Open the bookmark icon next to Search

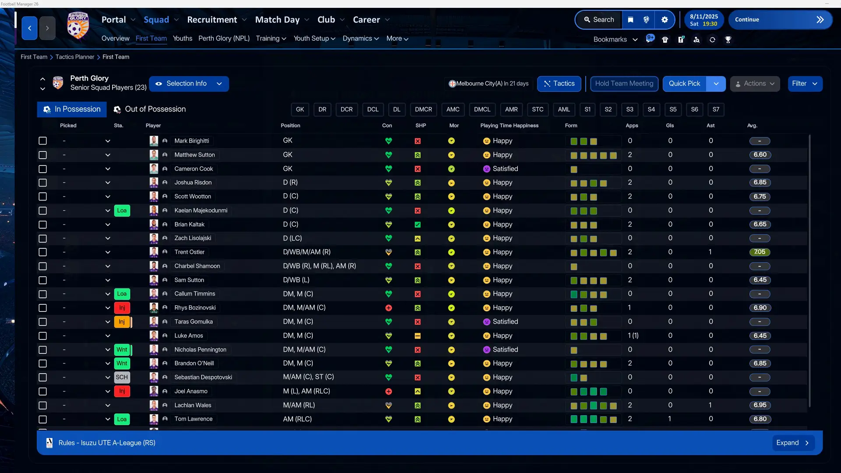pos(630,20)
